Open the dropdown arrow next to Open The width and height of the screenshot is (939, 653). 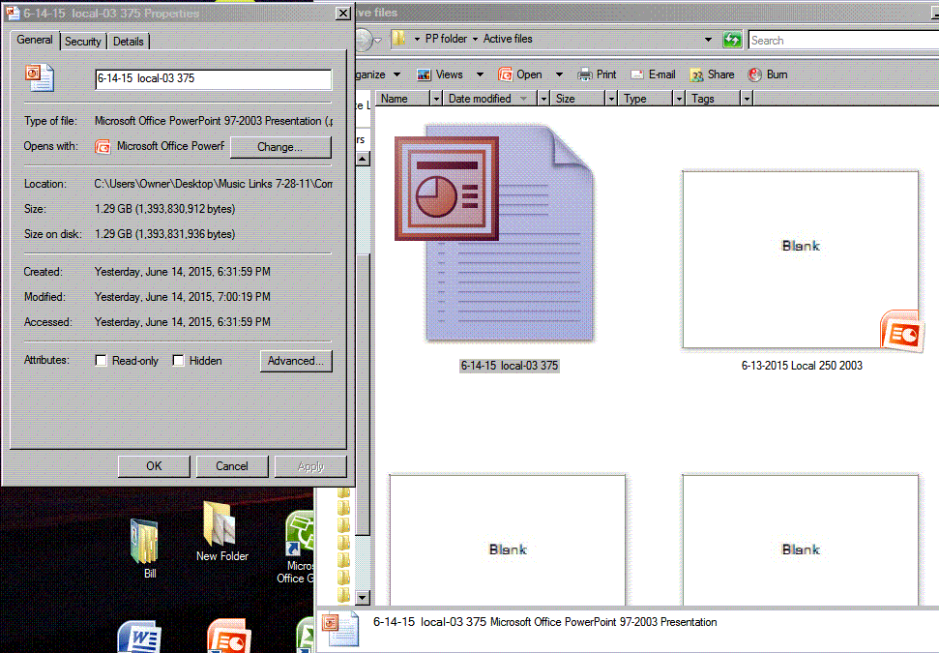click(x=559, y=74)
